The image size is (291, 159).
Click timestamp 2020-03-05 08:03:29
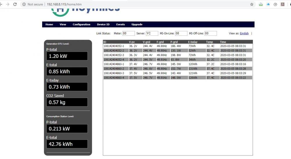point(233,73)
